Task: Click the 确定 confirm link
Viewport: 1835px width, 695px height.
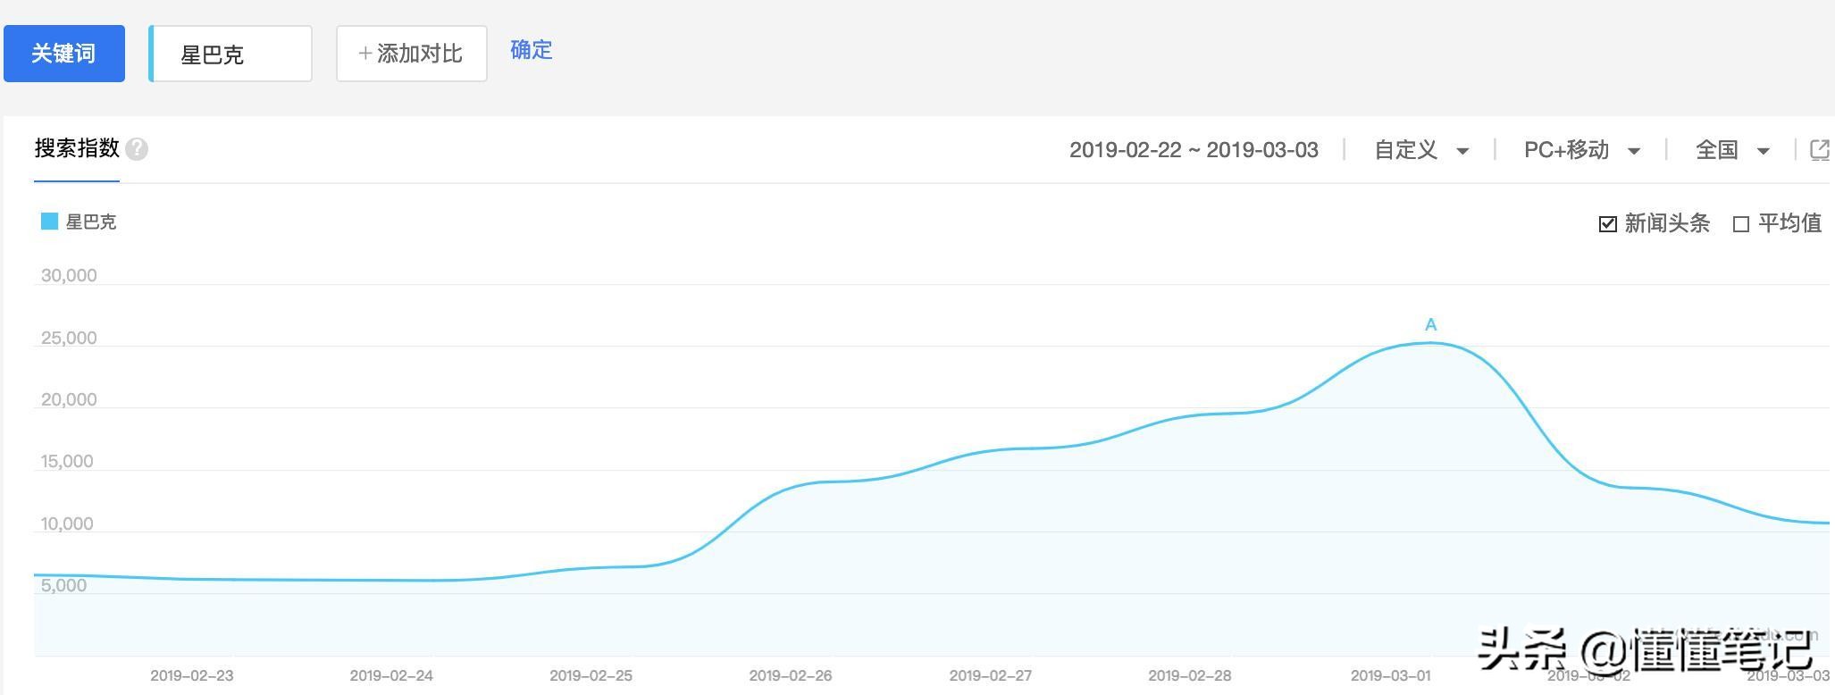Action: [x=532, y=50]
